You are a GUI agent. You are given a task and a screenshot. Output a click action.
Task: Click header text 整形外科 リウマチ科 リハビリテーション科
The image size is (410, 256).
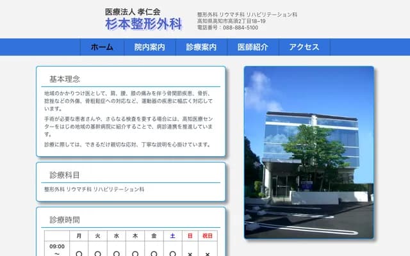point(247,15)
